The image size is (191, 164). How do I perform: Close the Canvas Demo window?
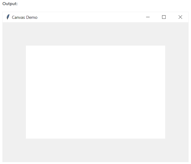click(180, 17)
